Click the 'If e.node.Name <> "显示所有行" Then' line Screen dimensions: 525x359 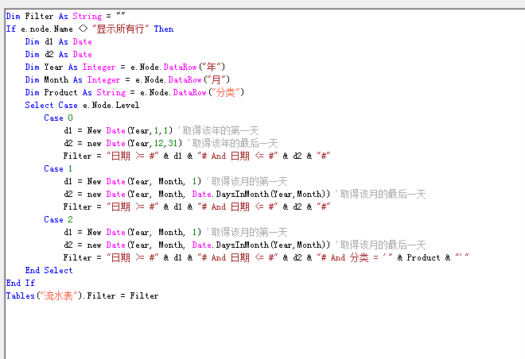pyautogui.click(x=90, y=29)
